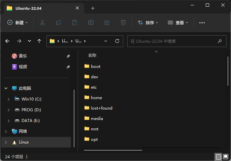The width and height of the screenshot is (231, 161).
Task: Select the dev folder
Action: pos(94,77)
